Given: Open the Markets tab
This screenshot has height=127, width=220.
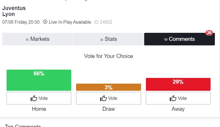Looking at the screenshot, I should point(37,39).
